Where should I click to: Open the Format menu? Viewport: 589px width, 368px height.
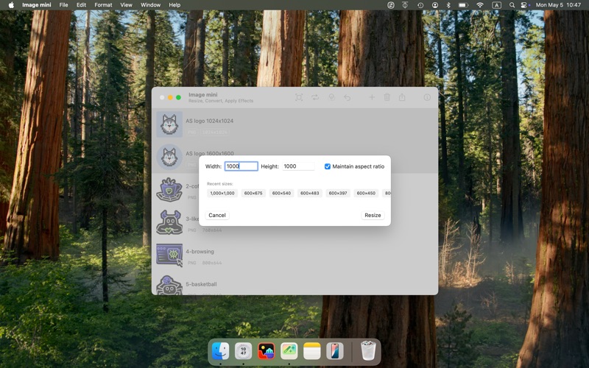(x=103, y=5)
